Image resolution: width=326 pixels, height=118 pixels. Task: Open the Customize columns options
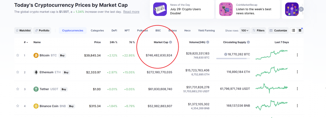278,31
